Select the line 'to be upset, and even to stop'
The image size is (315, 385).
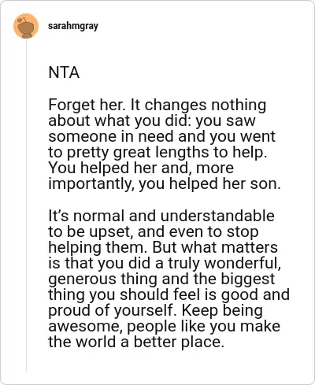[x=154, y=231]
